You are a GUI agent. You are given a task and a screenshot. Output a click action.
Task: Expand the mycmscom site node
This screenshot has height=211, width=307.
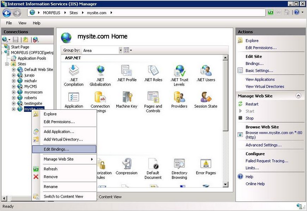14,92
